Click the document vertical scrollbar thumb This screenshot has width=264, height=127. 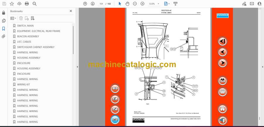point(259,119)
